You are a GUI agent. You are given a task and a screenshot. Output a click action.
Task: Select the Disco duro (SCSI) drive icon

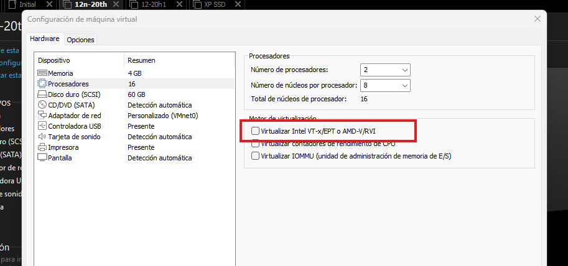pos(42,94)
